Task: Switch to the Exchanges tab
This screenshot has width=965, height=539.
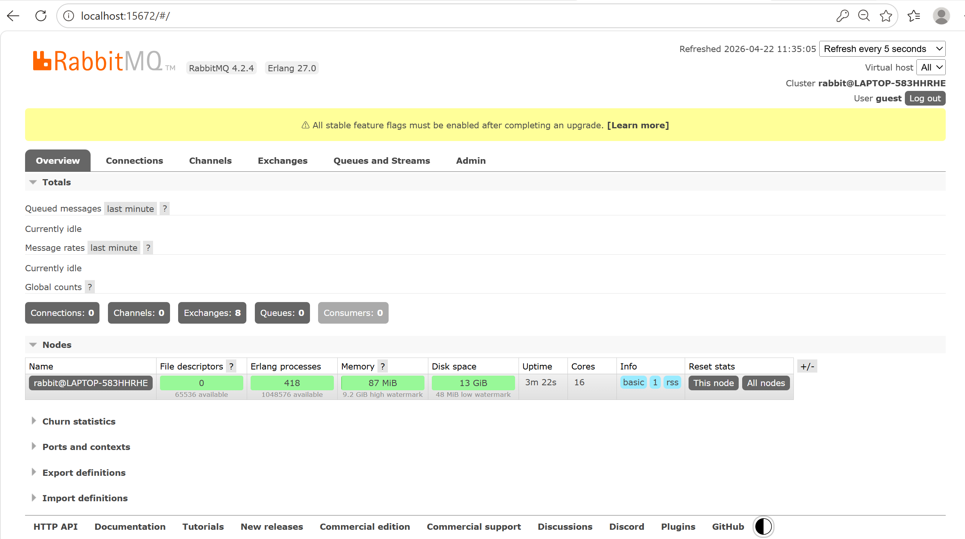Action: point(283,161)
